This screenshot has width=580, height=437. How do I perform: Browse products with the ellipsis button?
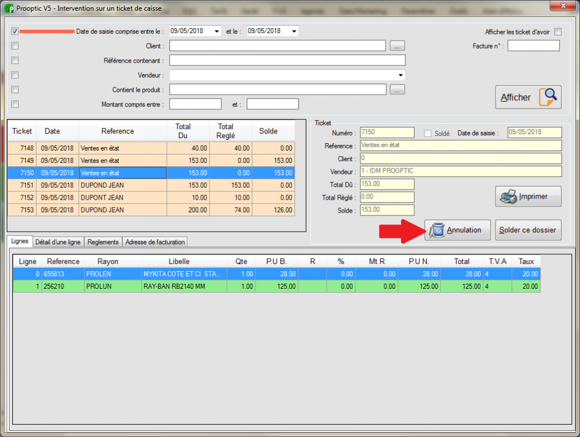pos(397,90)
